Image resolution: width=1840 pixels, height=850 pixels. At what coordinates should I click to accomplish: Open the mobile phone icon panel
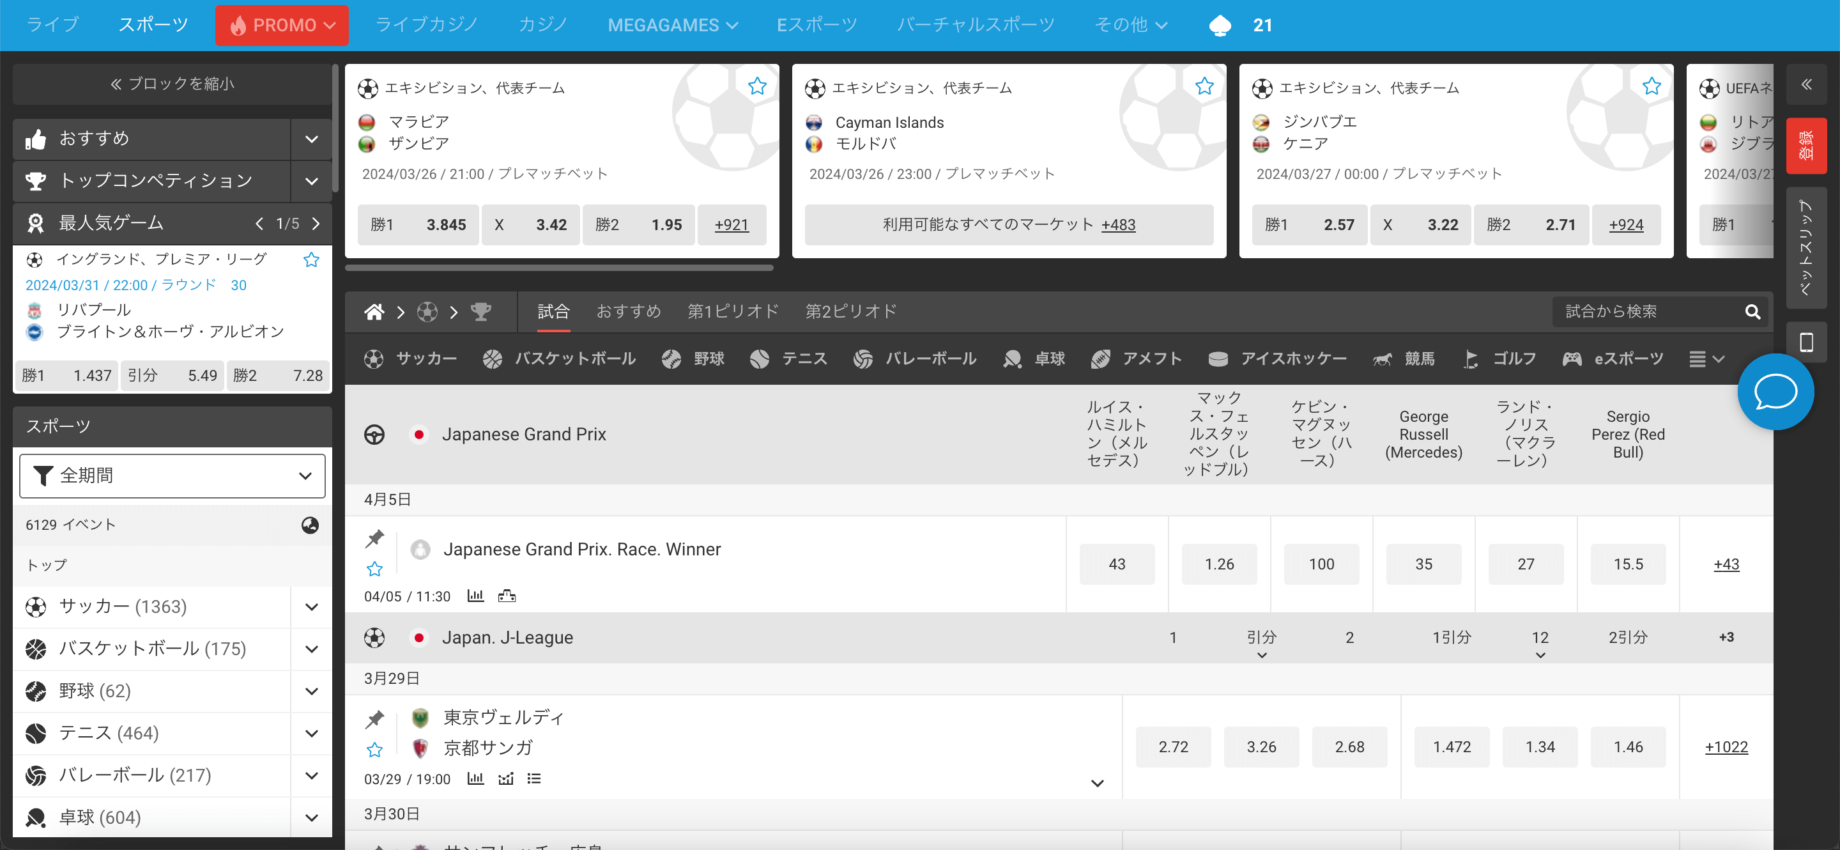[x=1805, y=343]
